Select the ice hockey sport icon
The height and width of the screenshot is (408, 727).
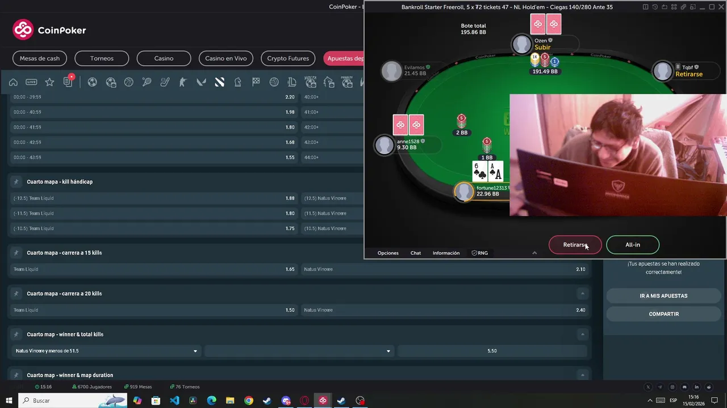point(165,82)
